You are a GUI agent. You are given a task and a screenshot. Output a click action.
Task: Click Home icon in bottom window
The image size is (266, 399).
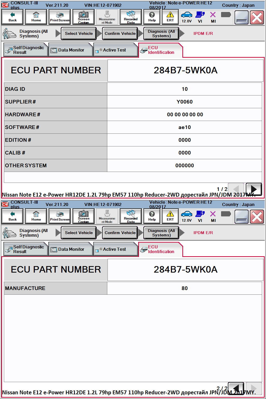[36, 216]
